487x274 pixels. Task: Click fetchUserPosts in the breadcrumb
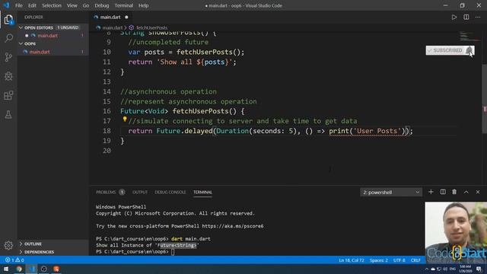(x=151, y=27)
